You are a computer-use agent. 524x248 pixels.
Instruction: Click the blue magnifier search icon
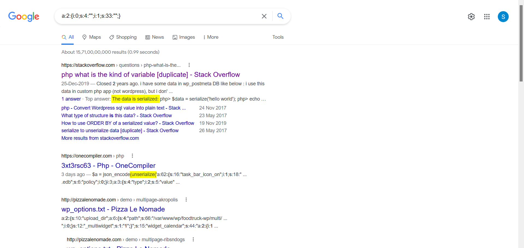point(280,16)
